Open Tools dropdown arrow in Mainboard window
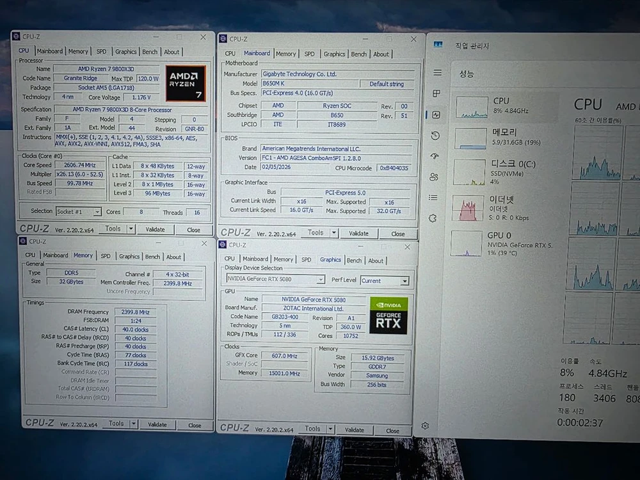640x480 pixels. point(334,233)
